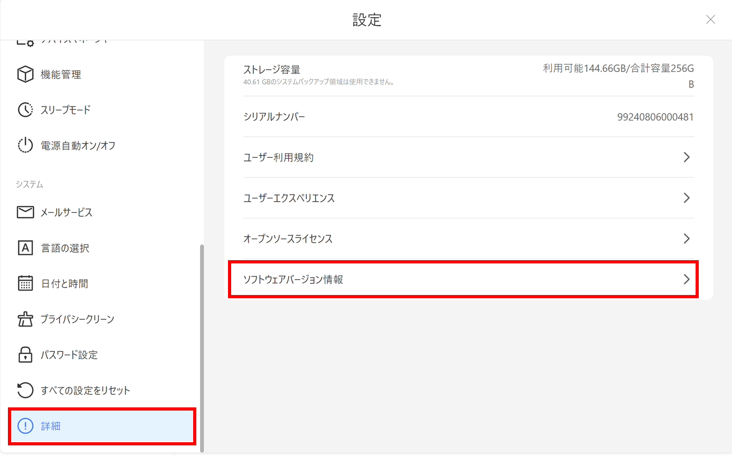Screen dimensions: 732x457
Task: Click the exclamation icon next to 詳細
Action: (25, 426)
